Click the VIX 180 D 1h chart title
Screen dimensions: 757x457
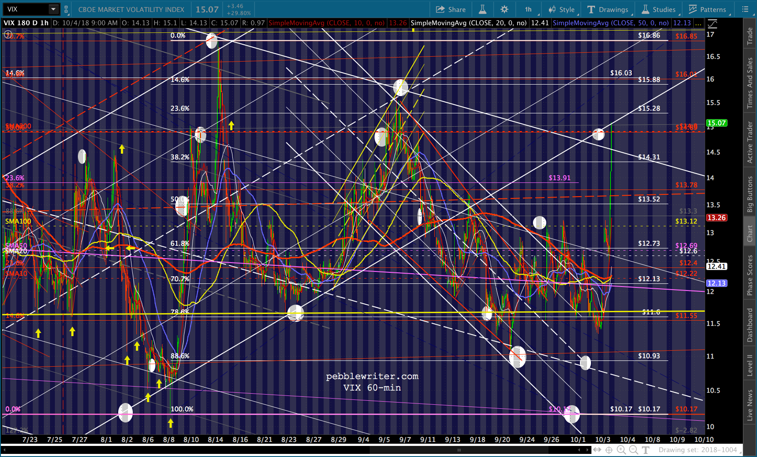(x=26, y=23)
